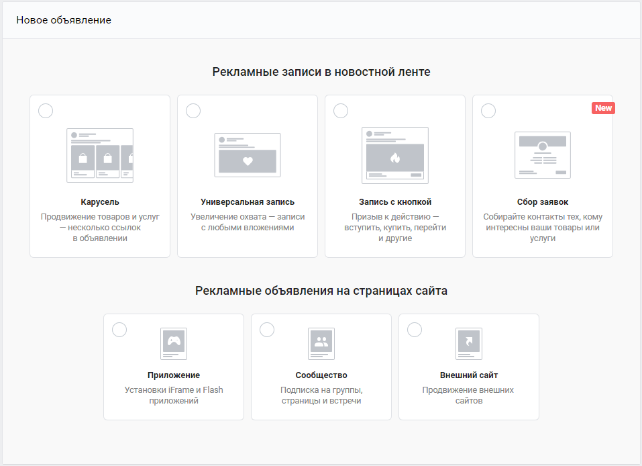This screenshot has height=466, width=642.
Task: Click the external site arrow icon
Action: pyautogui.click(x=469, y=344)
